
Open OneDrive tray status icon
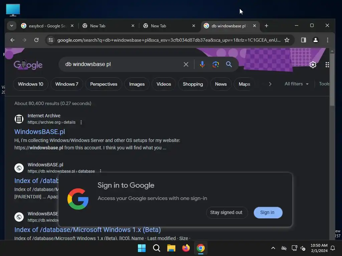coord(284,248)
